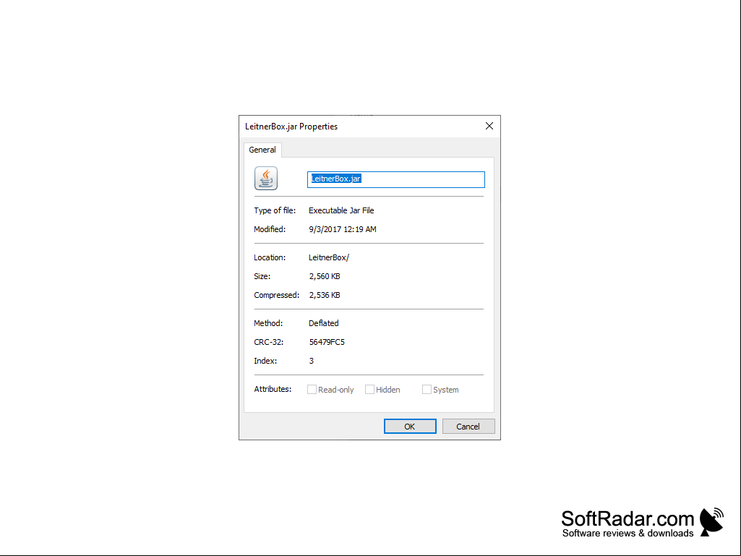Click the 'Size:' label
Screen dimensions: 741x556
pyautogui.click(x=262, y=277)
